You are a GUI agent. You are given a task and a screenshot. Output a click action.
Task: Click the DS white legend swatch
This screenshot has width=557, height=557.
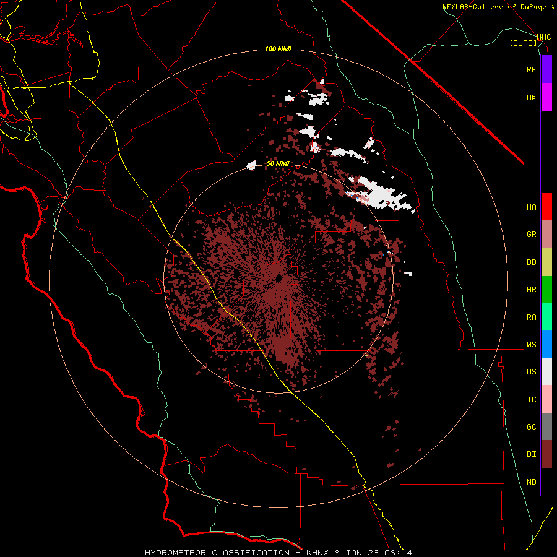point(546,372)
